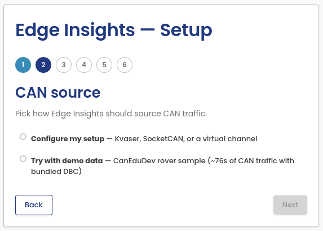Click the disabled Next button
The image size is (323, 231).
[x=290, y=205]
